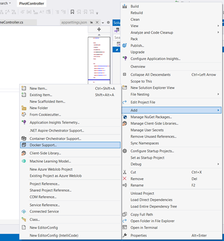
Task: Click the Class icon in Add submenu
Action: 24,219
